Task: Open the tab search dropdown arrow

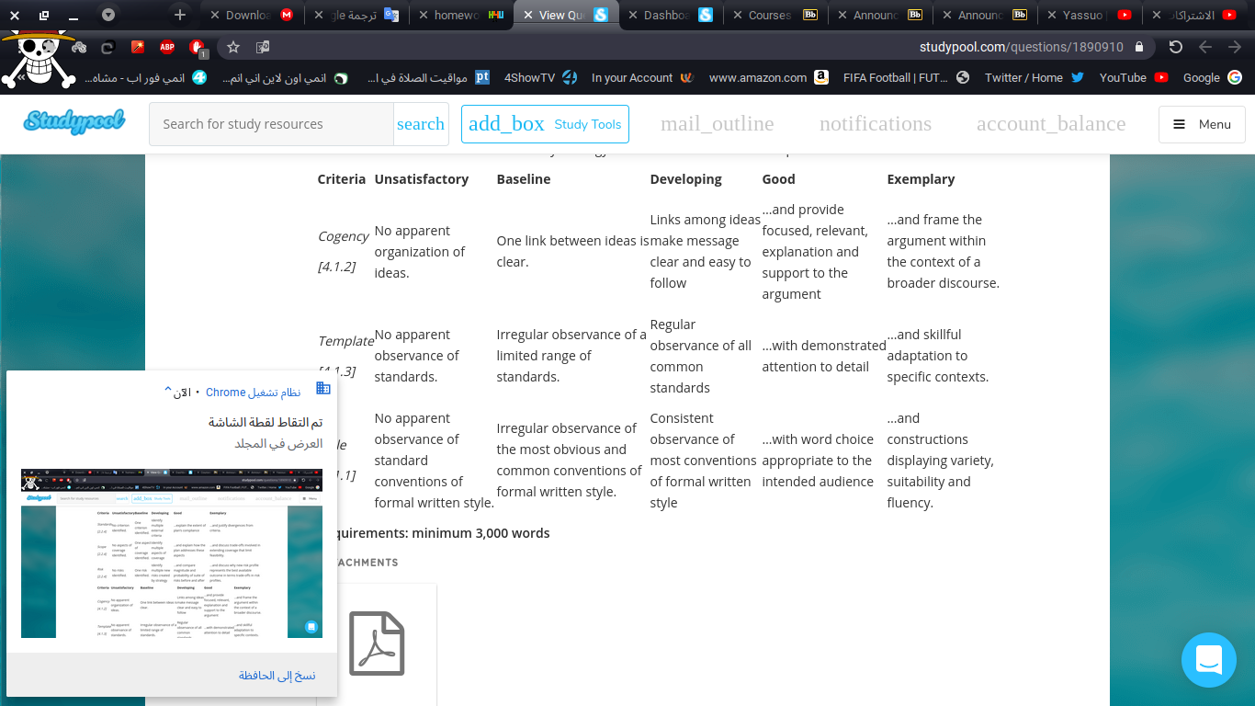Action: click(108, 15)
